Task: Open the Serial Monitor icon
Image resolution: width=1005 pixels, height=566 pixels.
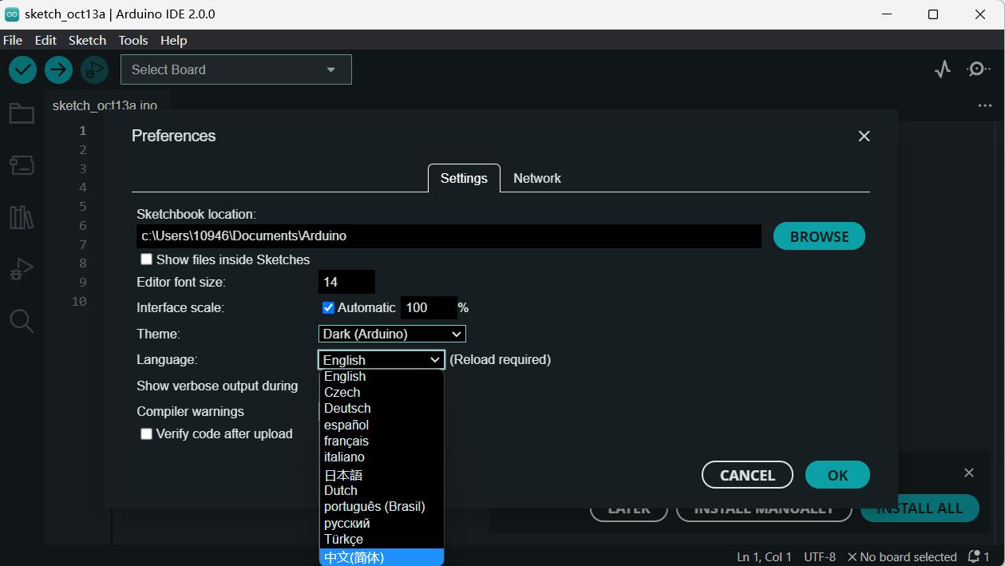Action: 979,69
